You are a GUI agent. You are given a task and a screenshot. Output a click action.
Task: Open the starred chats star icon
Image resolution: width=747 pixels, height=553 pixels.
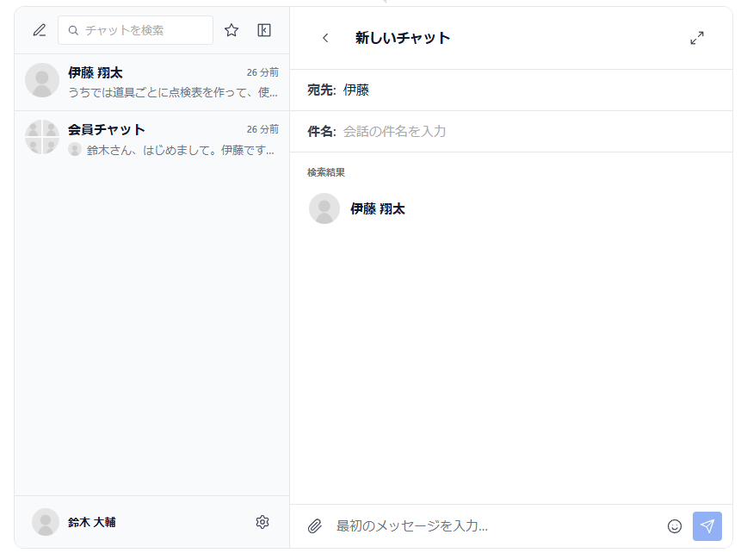[x=232, y=30]
